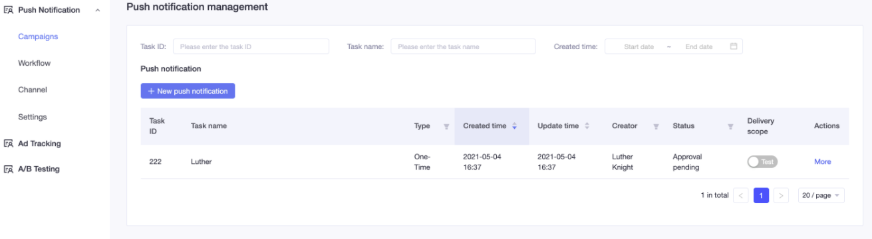Screen dimensions: 872x239
Task: Click the Task name input field
Action: 463,46
